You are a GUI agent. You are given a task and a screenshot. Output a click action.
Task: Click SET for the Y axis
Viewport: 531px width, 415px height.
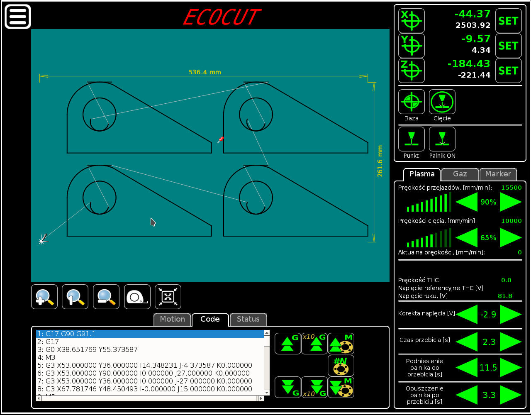pos(509,46)
